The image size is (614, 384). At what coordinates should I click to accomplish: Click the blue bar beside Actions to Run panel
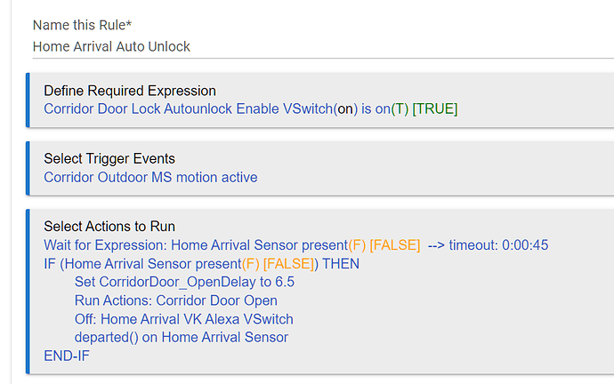coord(28,292)
